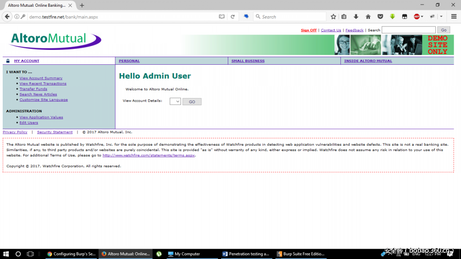Expand the overflow chevron near the hamburger menu
461x259 pixels.
click(x=442, y=16)
